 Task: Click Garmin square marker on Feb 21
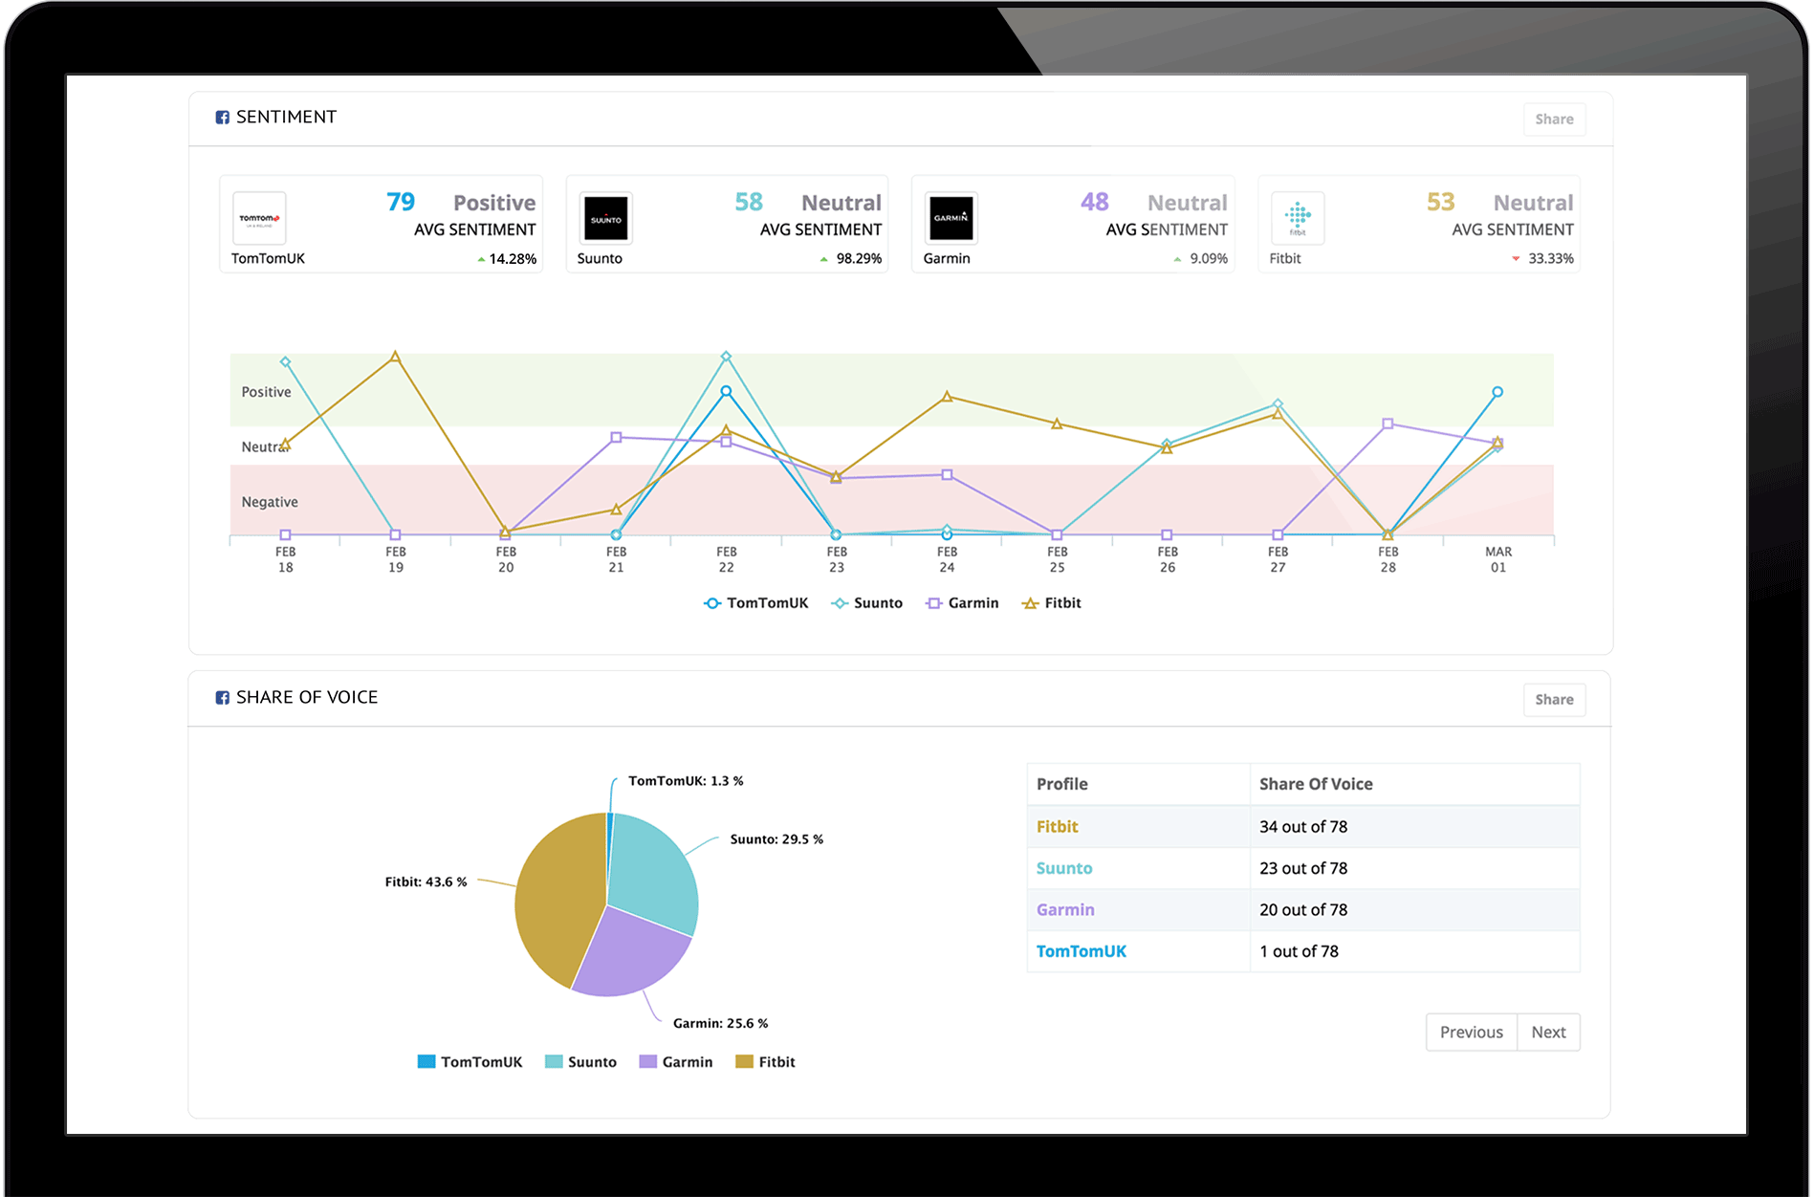click(616, 437)
